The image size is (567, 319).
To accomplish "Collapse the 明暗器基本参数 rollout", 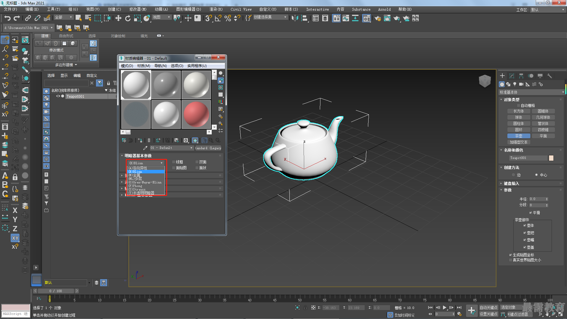I will click(x=138, y=156).
